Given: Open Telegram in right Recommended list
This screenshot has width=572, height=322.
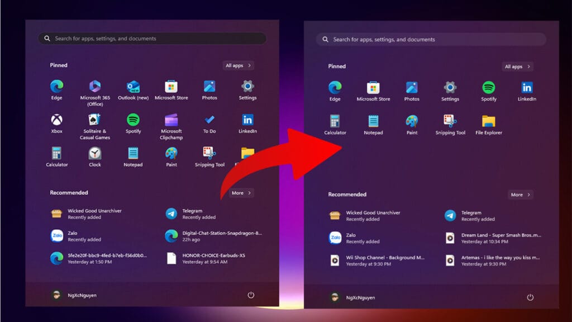Looking at the screenshot, I should point(470,216).
